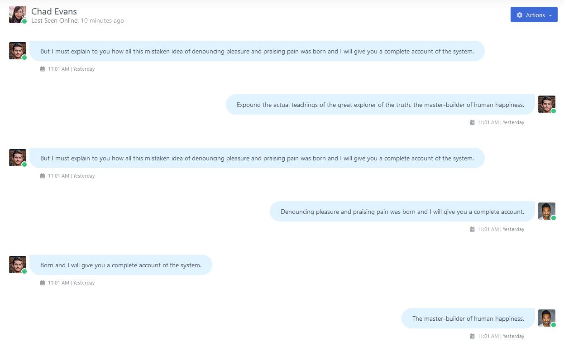564x357 pixels.
Task: Select the "Expound the actual teachings" message bubble
Action: point(380,105)
